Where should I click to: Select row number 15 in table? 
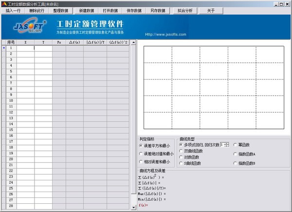pos(11,130)
